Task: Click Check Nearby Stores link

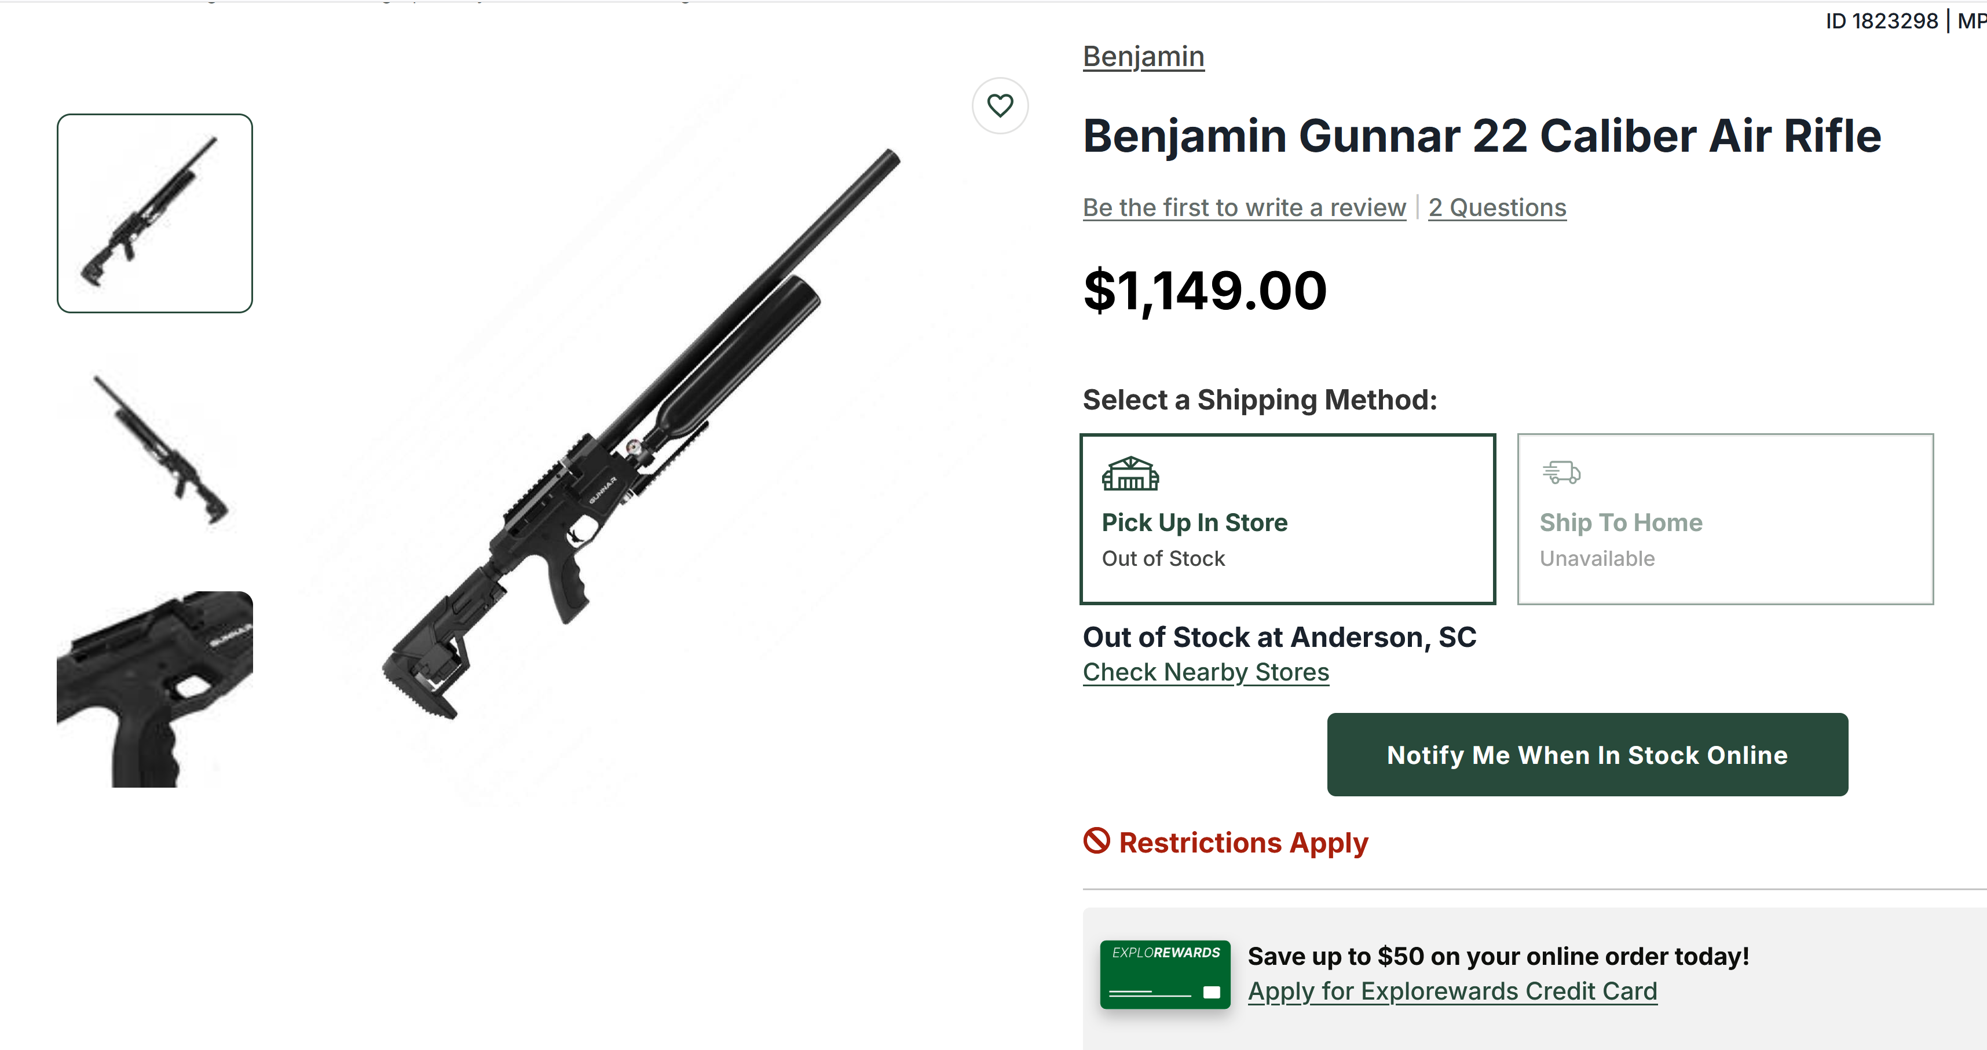Action: (x=1206, y=672)
